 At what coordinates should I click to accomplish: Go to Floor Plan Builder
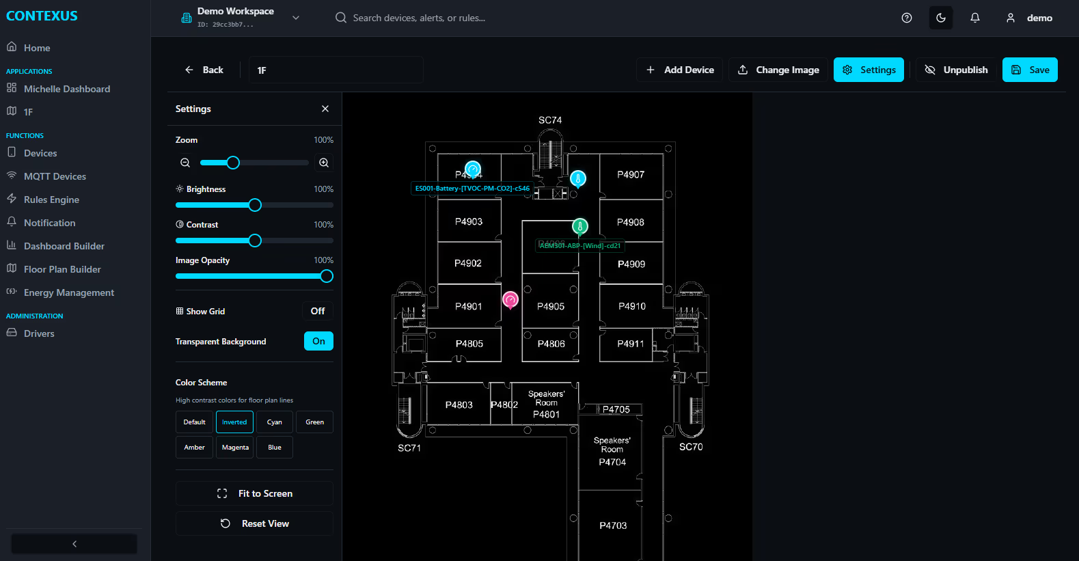coord(62,269)
